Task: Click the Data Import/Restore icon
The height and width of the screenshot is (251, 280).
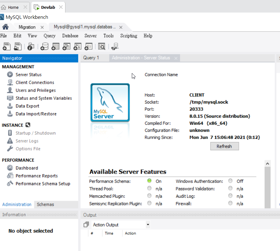Action: tap(10, 114)
